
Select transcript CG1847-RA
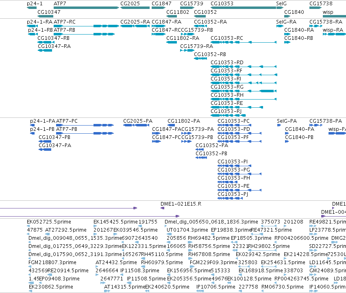point(159,26)
